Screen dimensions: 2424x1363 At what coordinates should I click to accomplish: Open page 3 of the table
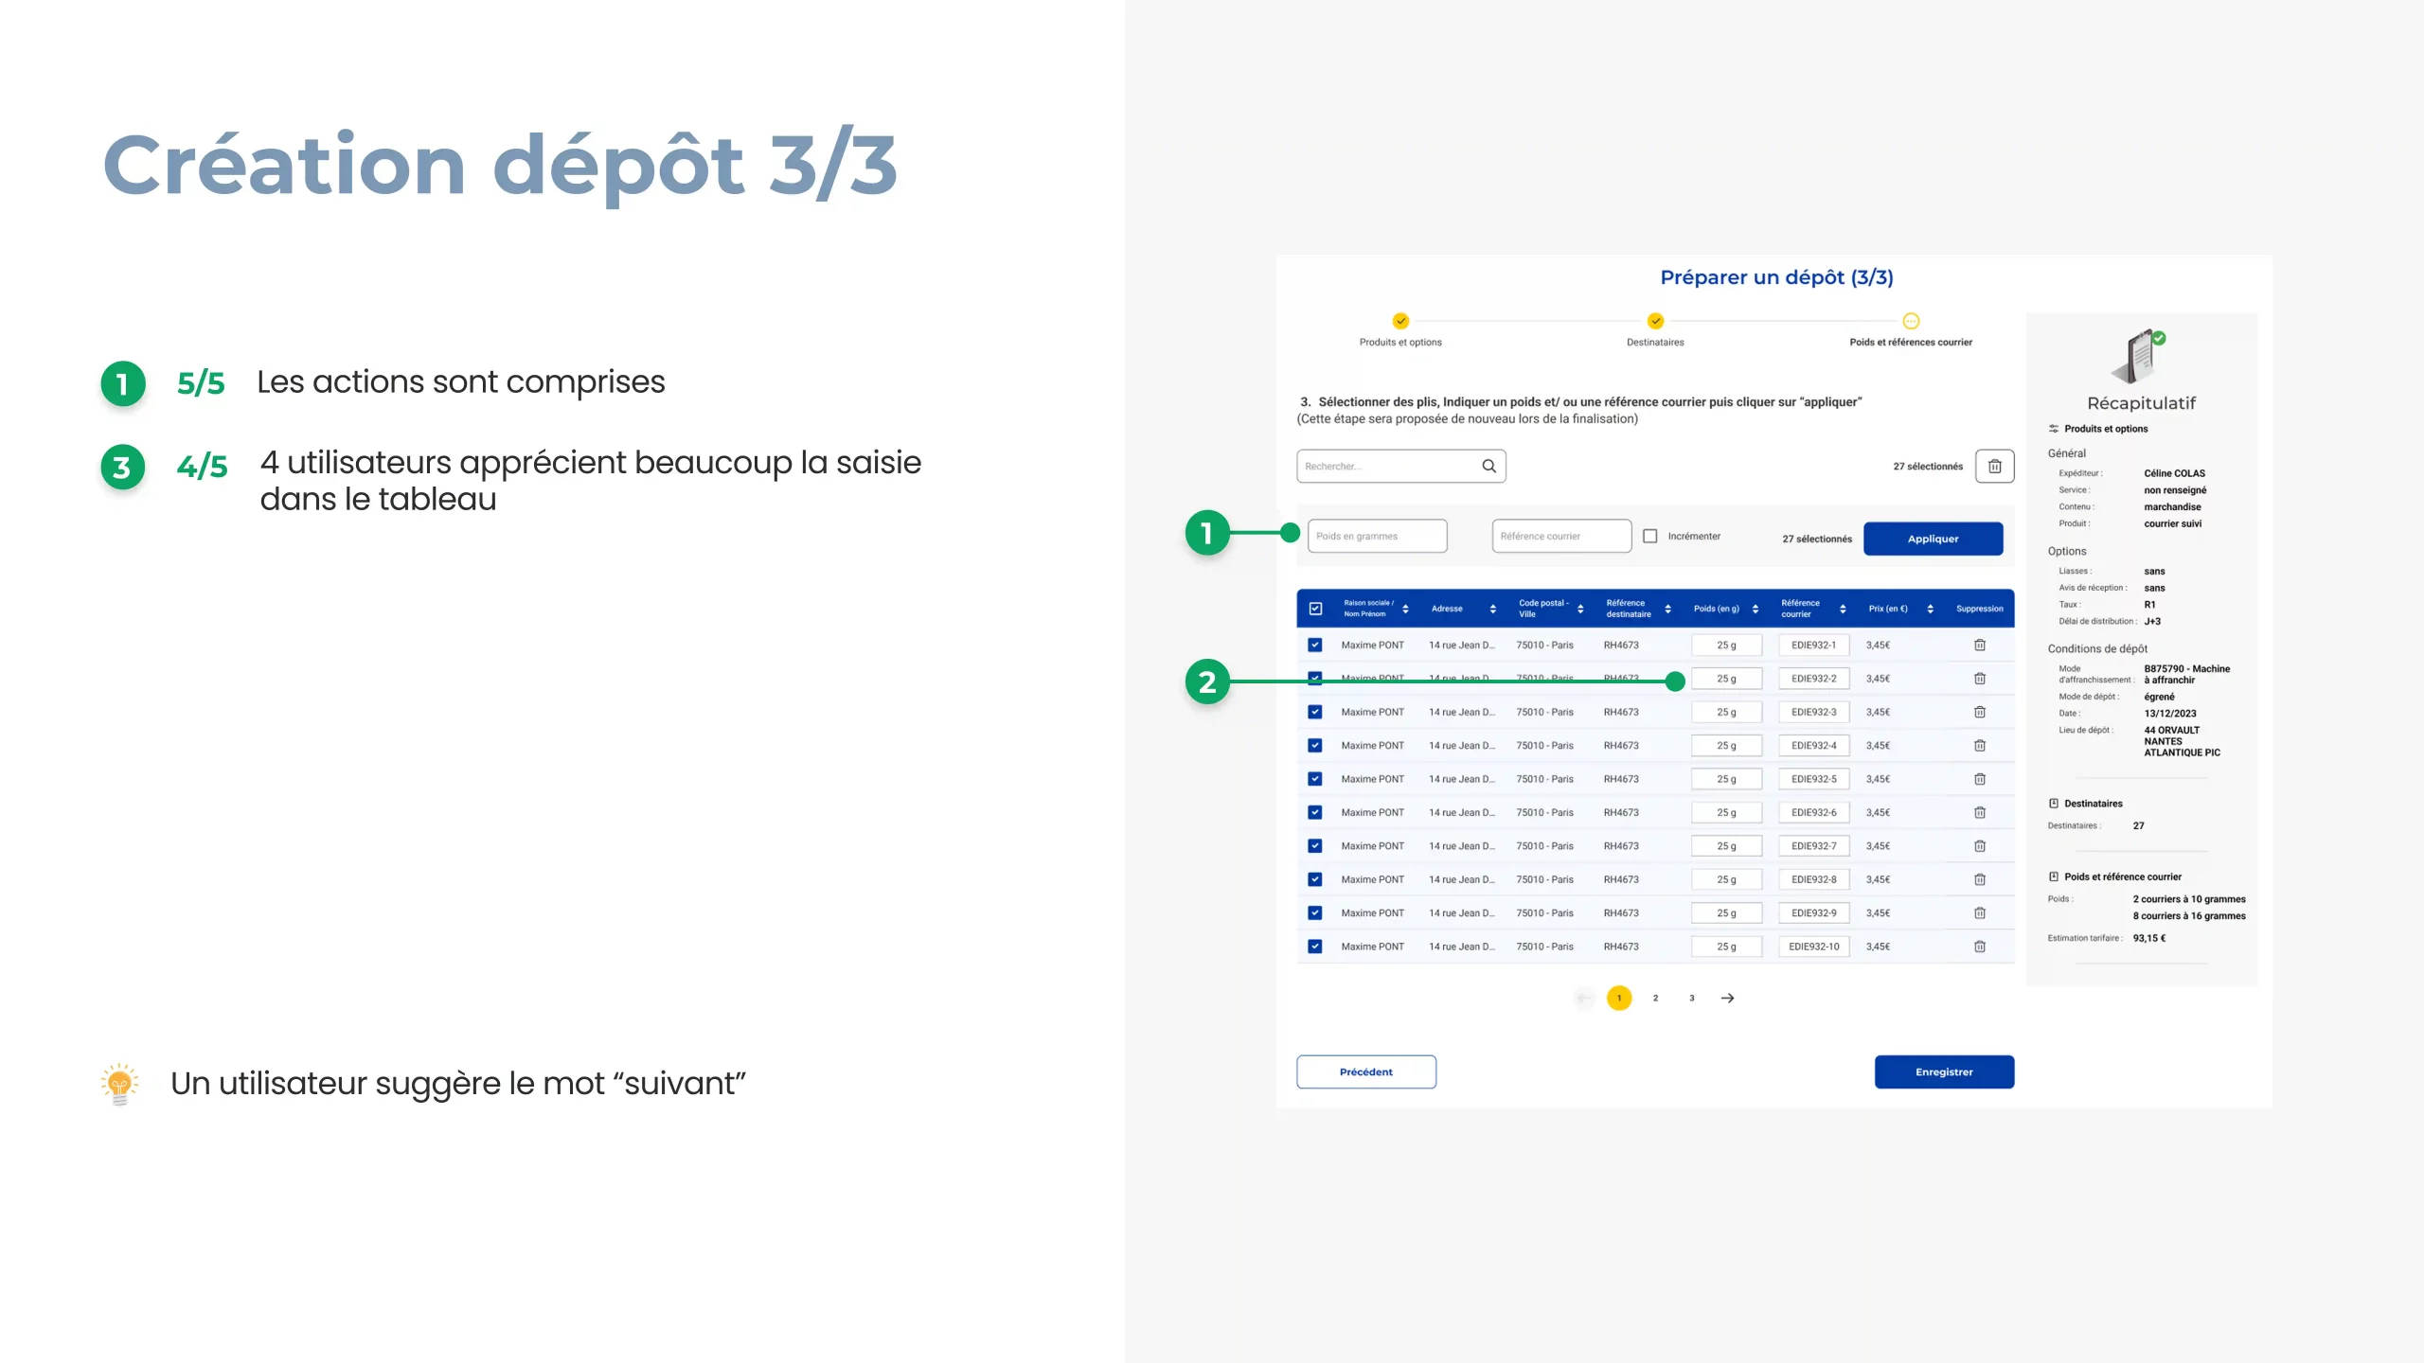click(x=1692, y=998)
